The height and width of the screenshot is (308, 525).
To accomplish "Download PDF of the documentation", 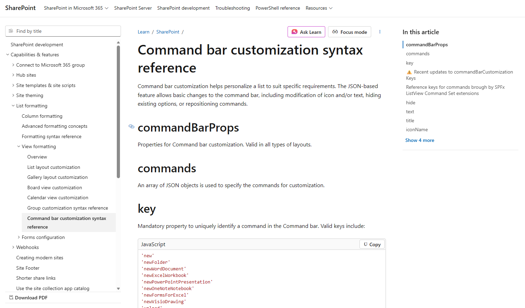I will (x=28, y=298).
